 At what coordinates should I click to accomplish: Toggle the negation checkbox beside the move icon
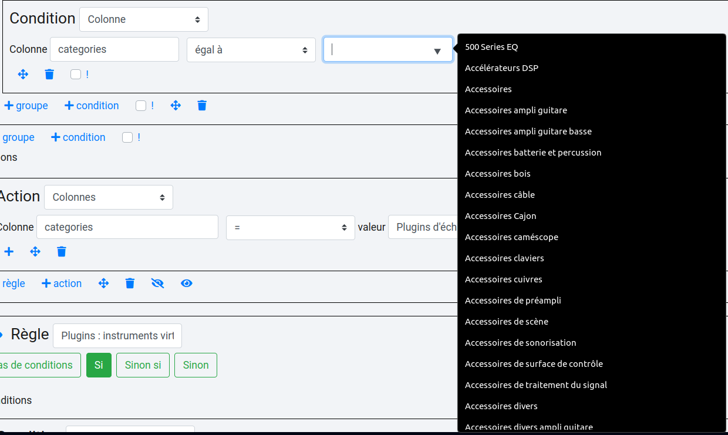point(141,106)
